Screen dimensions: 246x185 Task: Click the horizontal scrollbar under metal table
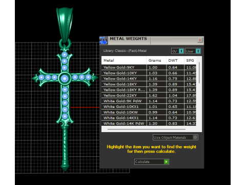click(147, 129)
